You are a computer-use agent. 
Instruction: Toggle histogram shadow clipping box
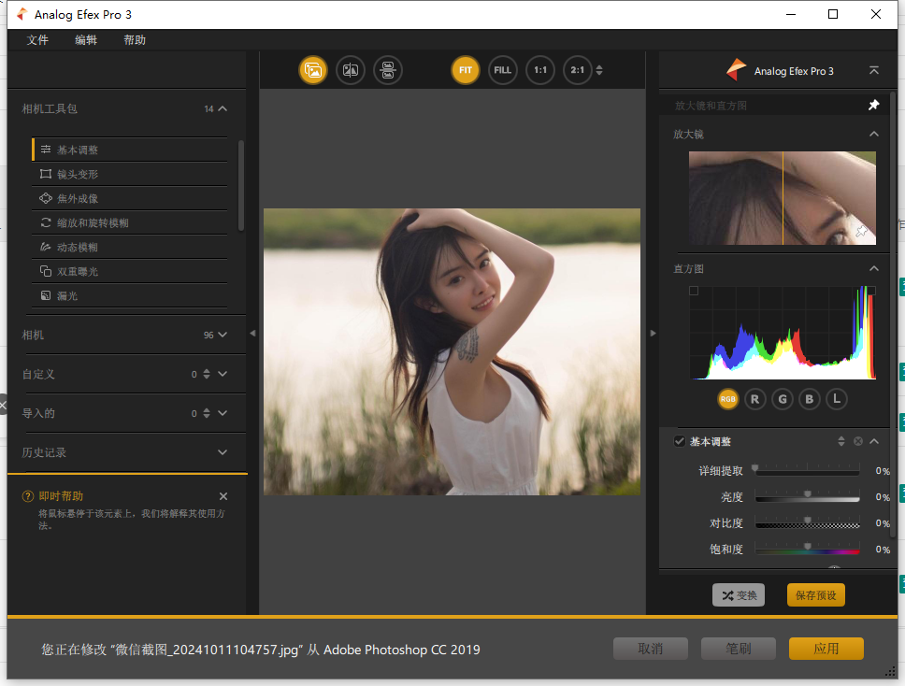(694, 291)
